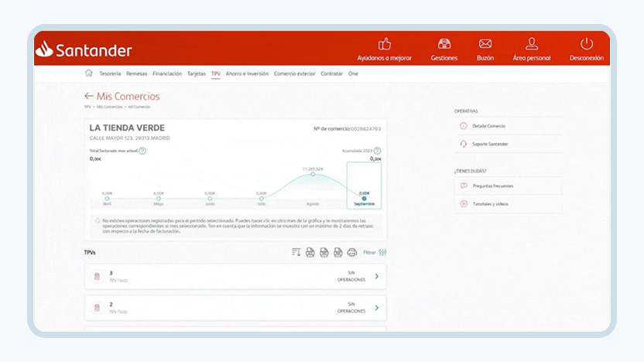Click the LA TIENDA VERDE heading
Screen dimensions: 644x362
[x=127, y=128]
